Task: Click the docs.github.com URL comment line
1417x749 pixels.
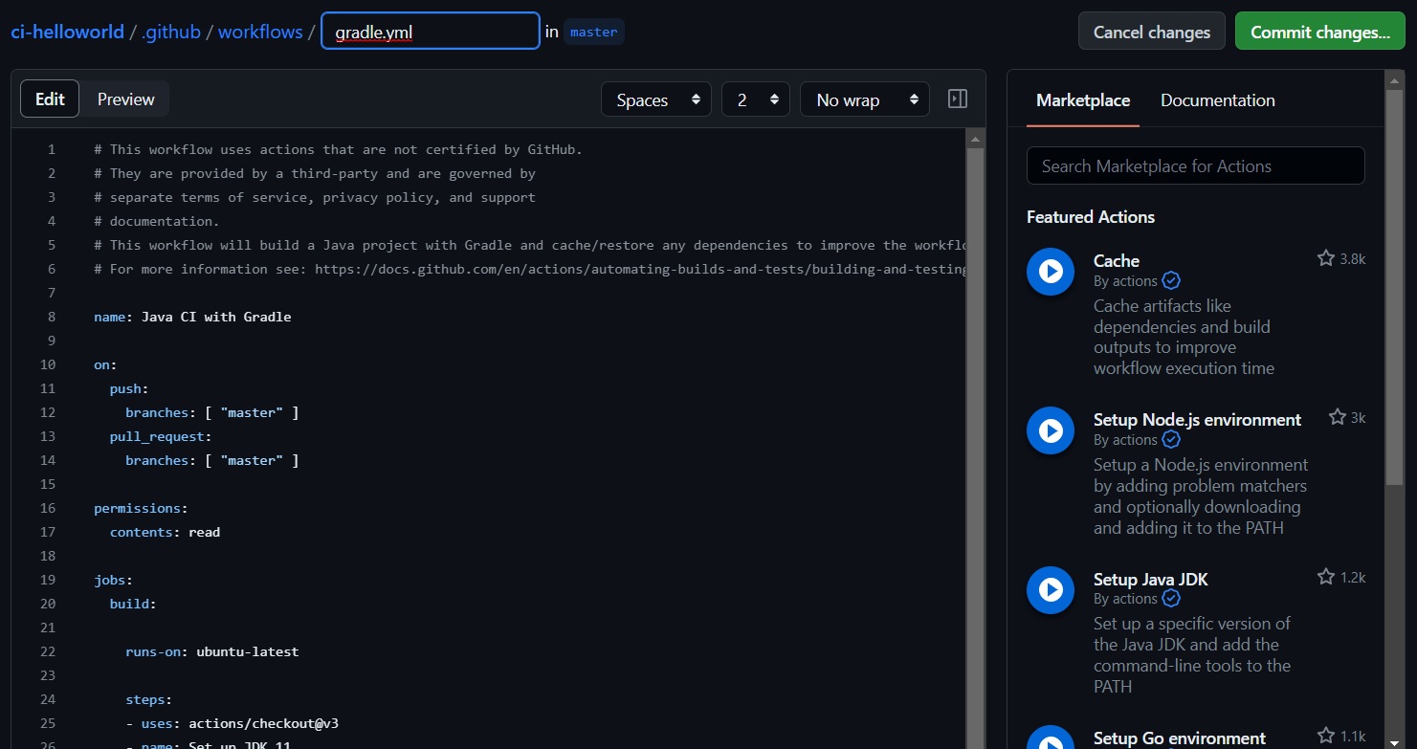Action: tap(531, 269)
